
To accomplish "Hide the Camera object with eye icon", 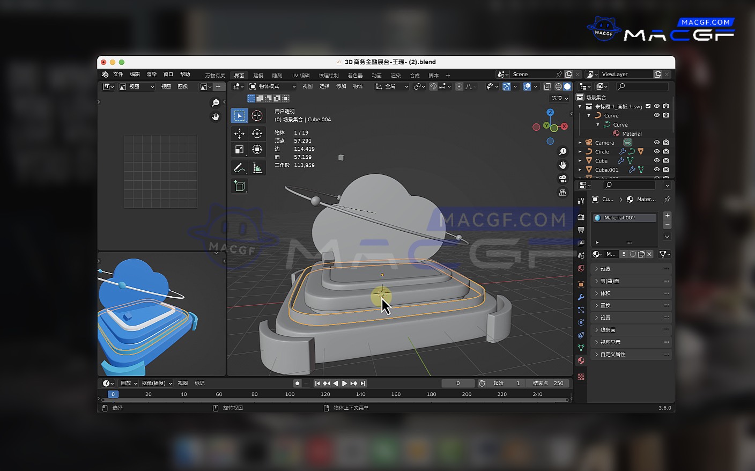I will [x=656, y=143].
